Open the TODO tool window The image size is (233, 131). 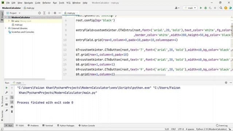[x=20, y=126]
